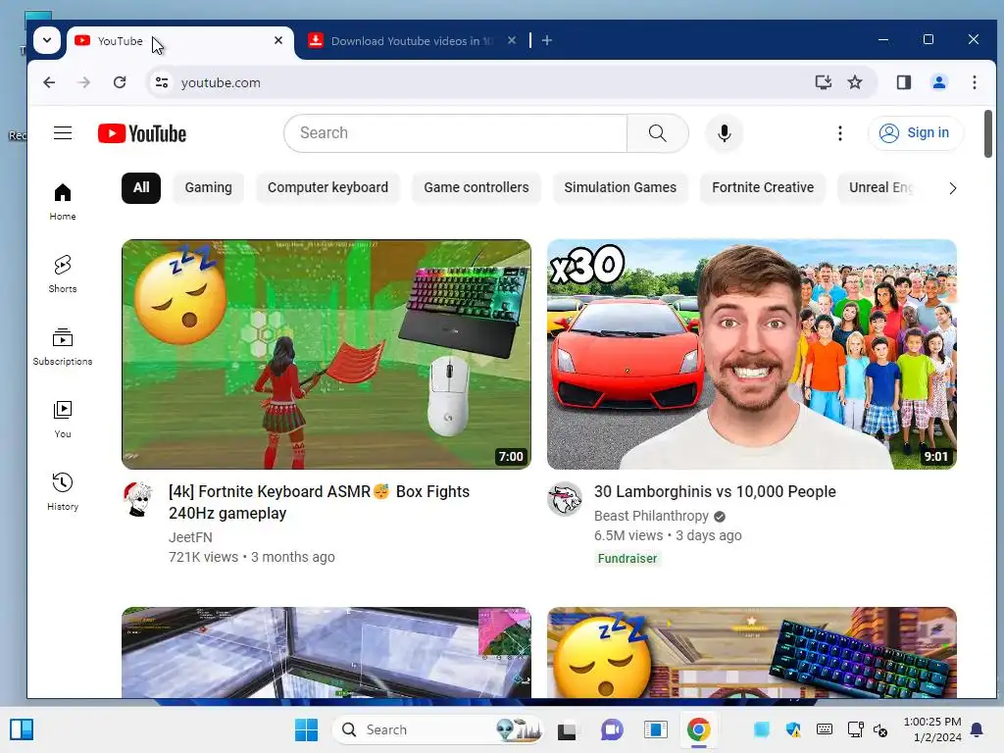The height and width of the screenshot is (753, 1004).
Task: Toggle Chrome side panel
Action: click(x=903, y=82)
